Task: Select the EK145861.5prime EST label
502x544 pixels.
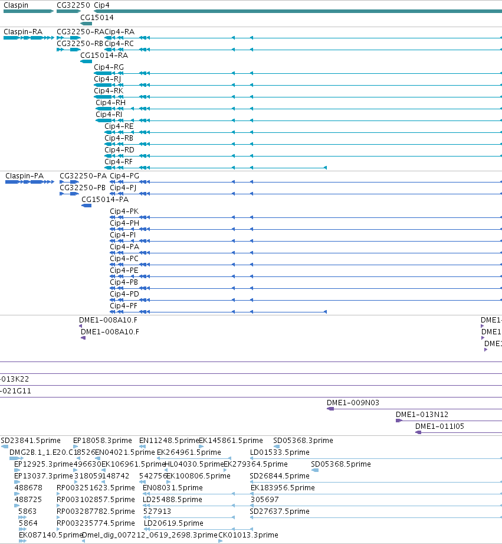Action: tap(231, 440)
